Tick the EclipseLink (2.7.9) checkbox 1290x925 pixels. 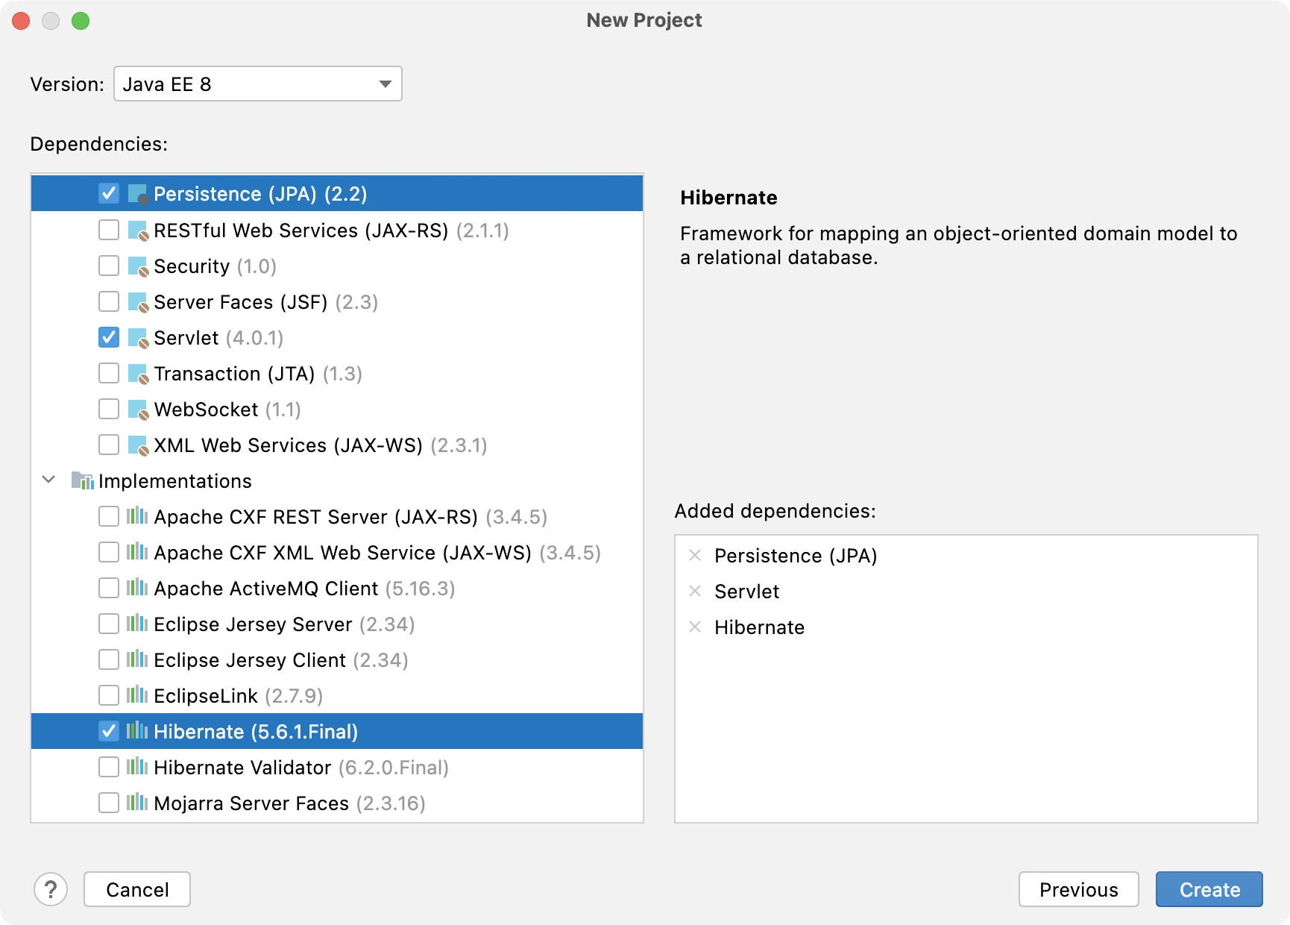tap(109, 695)
